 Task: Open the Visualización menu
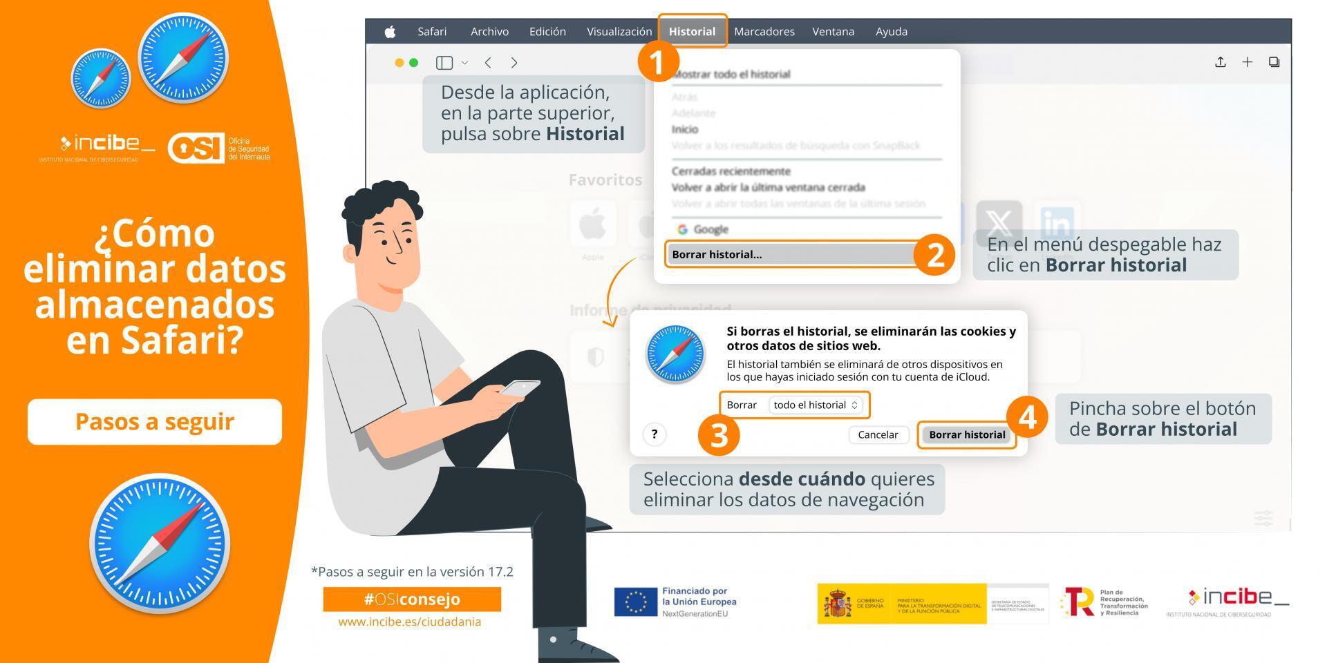pos(619,32)
